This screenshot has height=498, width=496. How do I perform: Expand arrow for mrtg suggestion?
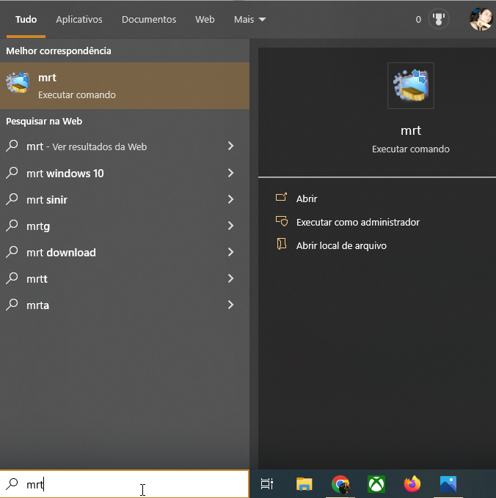(230, 226)
